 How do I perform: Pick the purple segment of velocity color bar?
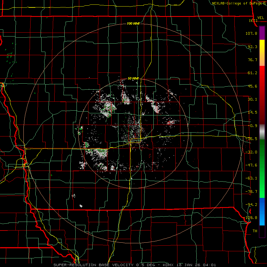262,33
